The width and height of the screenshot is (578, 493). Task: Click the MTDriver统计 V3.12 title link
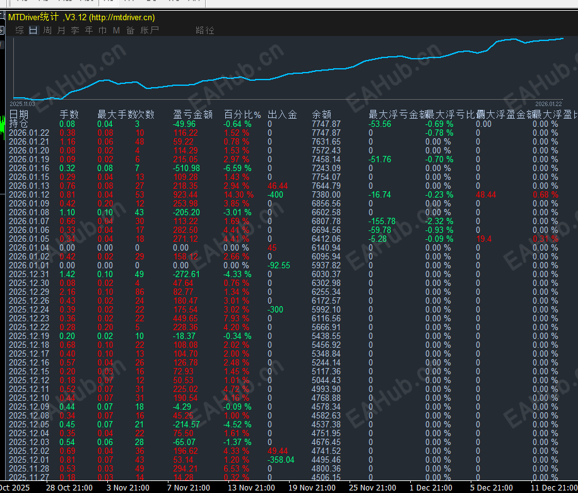point(81,18)
